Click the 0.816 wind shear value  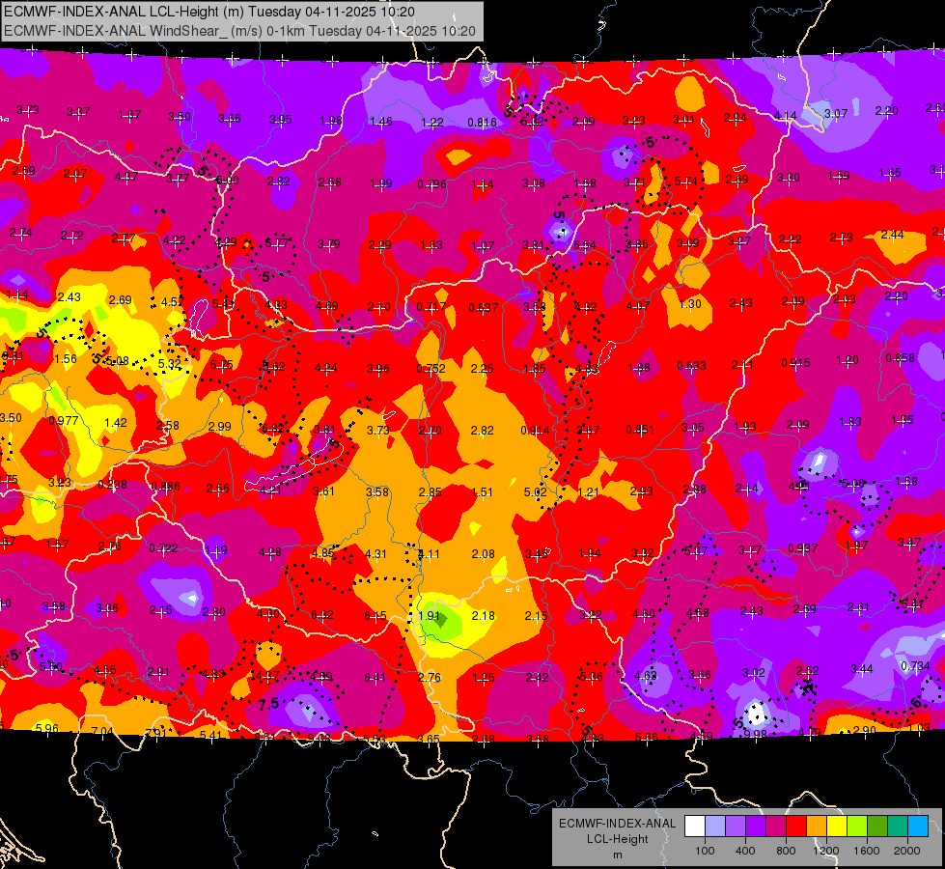tap(482, 123)
